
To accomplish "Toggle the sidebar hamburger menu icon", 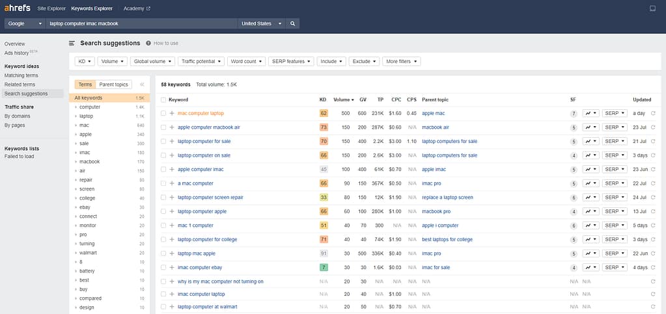I will click(72, 44).
